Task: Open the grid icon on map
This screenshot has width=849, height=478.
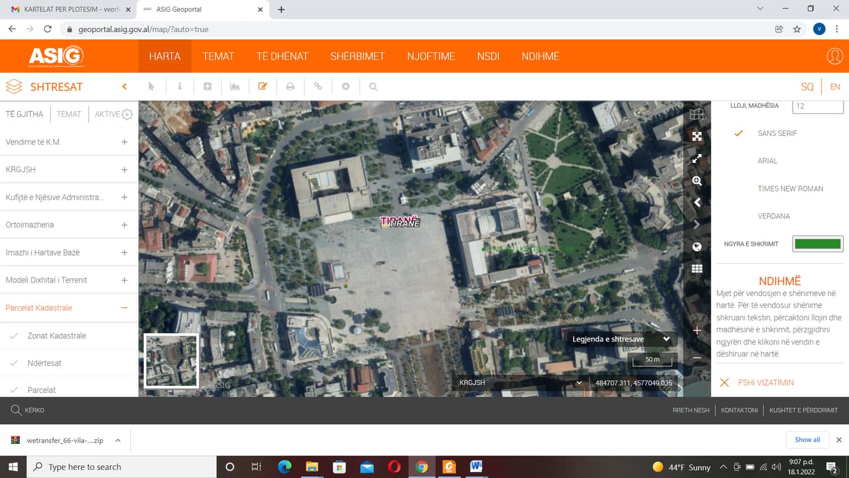Action: [x=697, y=269]
